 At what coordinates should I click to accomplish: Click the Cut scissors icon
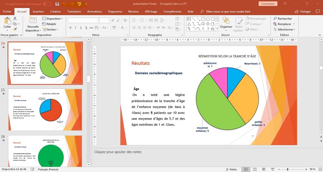tap(15, 18)
